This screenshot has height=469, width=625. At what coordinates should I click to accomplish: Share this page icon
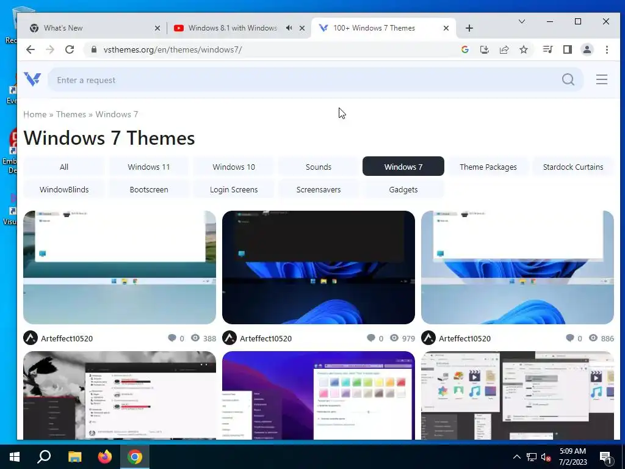[504, 49]
